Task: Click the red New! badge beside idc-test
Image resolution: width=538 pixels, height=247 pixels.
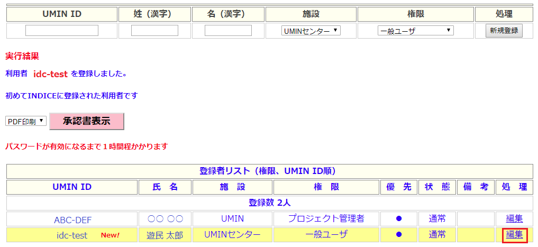Action: pyautogui.click(x=110, y=235)
